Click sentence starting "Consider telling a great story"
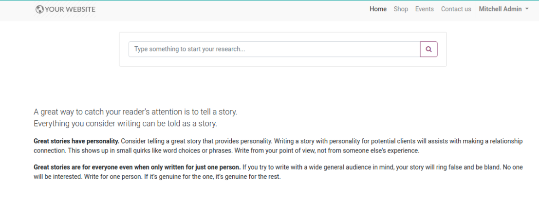This screenshot has height=224, width=539. click(197, 141)
